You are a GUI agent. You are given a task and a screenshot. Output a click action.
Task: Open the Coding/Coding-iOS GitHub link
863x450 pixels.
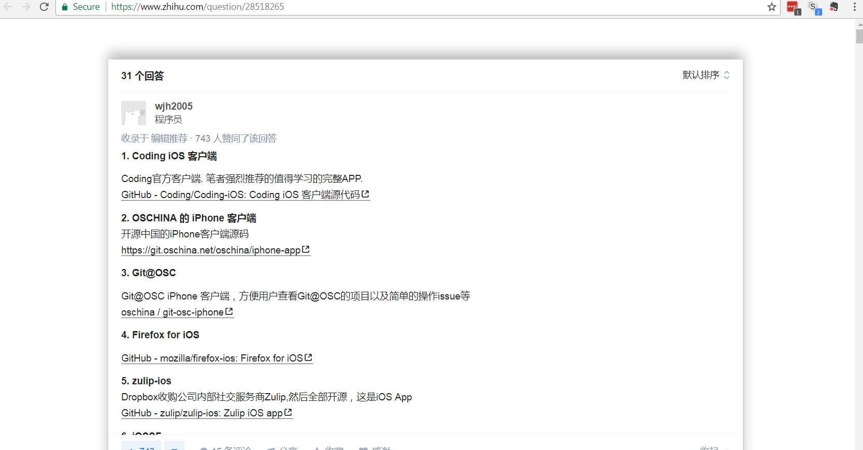tap(246, 194)
